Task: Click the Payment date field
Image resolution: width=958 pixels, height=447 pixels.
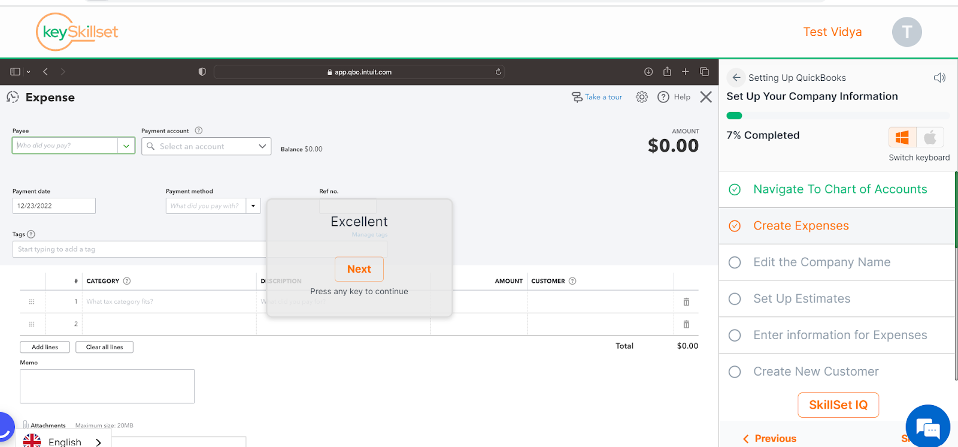Action: 54,206
